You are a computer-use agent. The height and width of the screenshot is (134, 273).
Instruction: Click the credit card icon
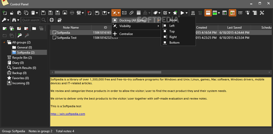point(59,20)
